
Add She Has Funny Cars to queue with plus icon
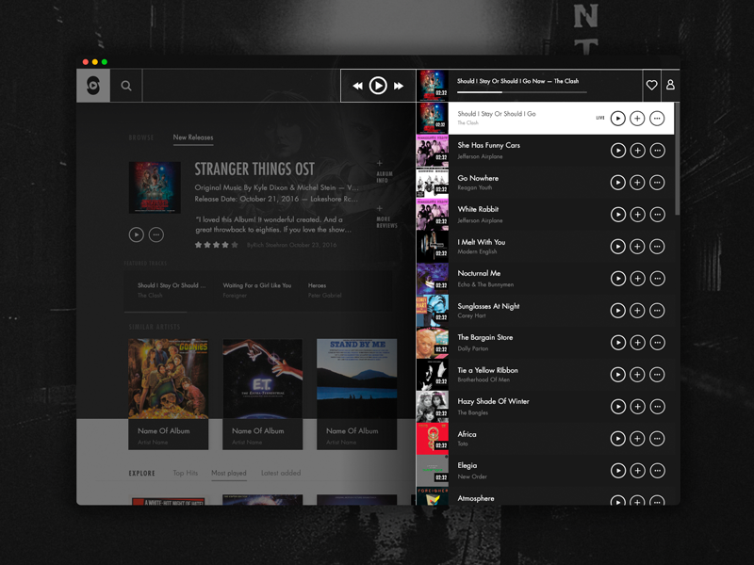[637, 151]
